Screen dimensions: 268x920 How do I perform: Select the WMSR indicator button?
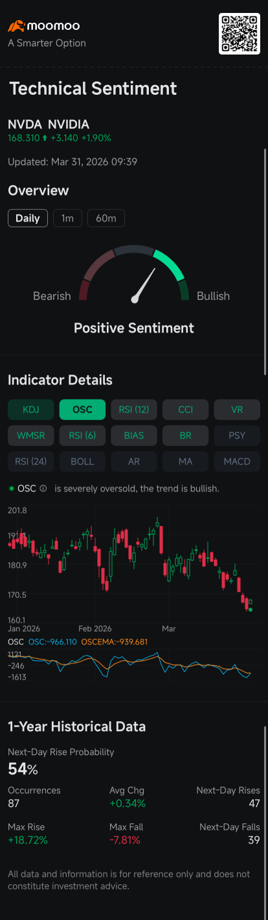30,436
